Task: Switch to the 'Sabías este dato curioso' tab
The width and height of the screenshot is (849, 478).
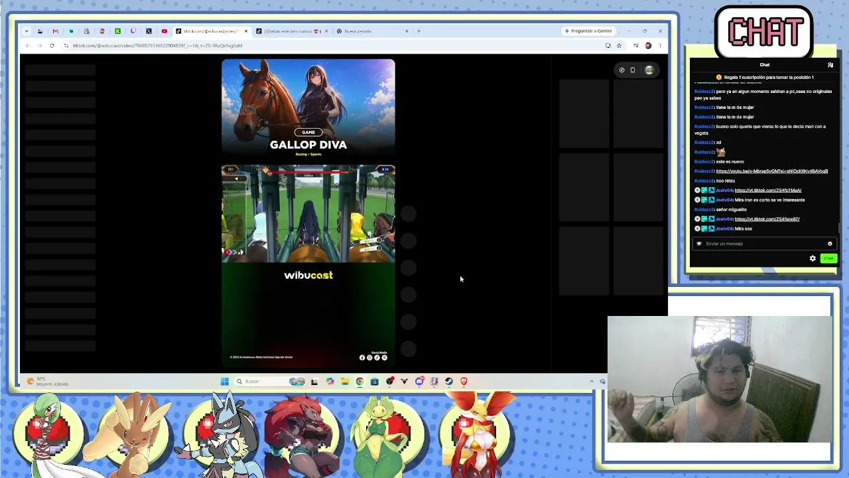Action: [292, 31]
